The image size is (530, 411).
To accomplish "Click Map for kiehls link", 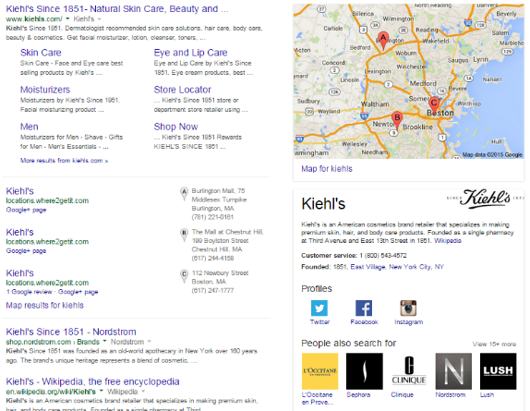I will (327, 169).
